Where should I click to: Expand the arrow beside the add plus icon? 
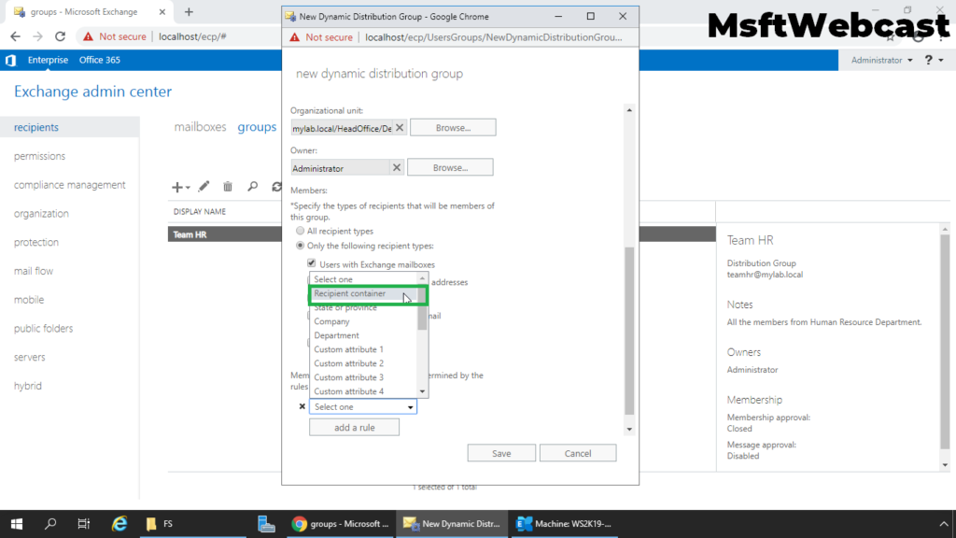click(188, 188)
